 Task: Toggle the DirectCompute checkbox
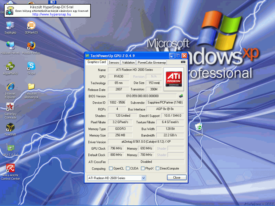pyautogui.click(x=157, y=168)
